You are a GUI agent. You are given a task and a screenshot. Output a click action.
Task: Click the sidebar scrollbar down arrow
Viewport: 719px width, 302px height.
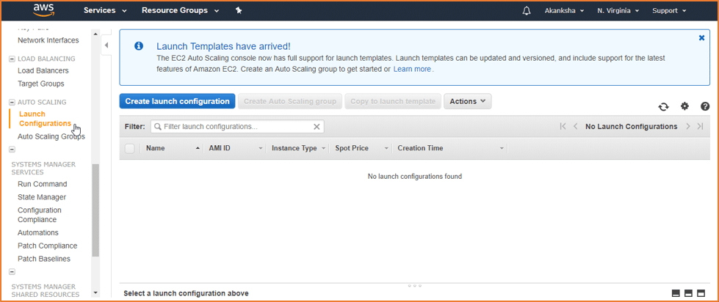pyautogui.click(x=95, y=293)
